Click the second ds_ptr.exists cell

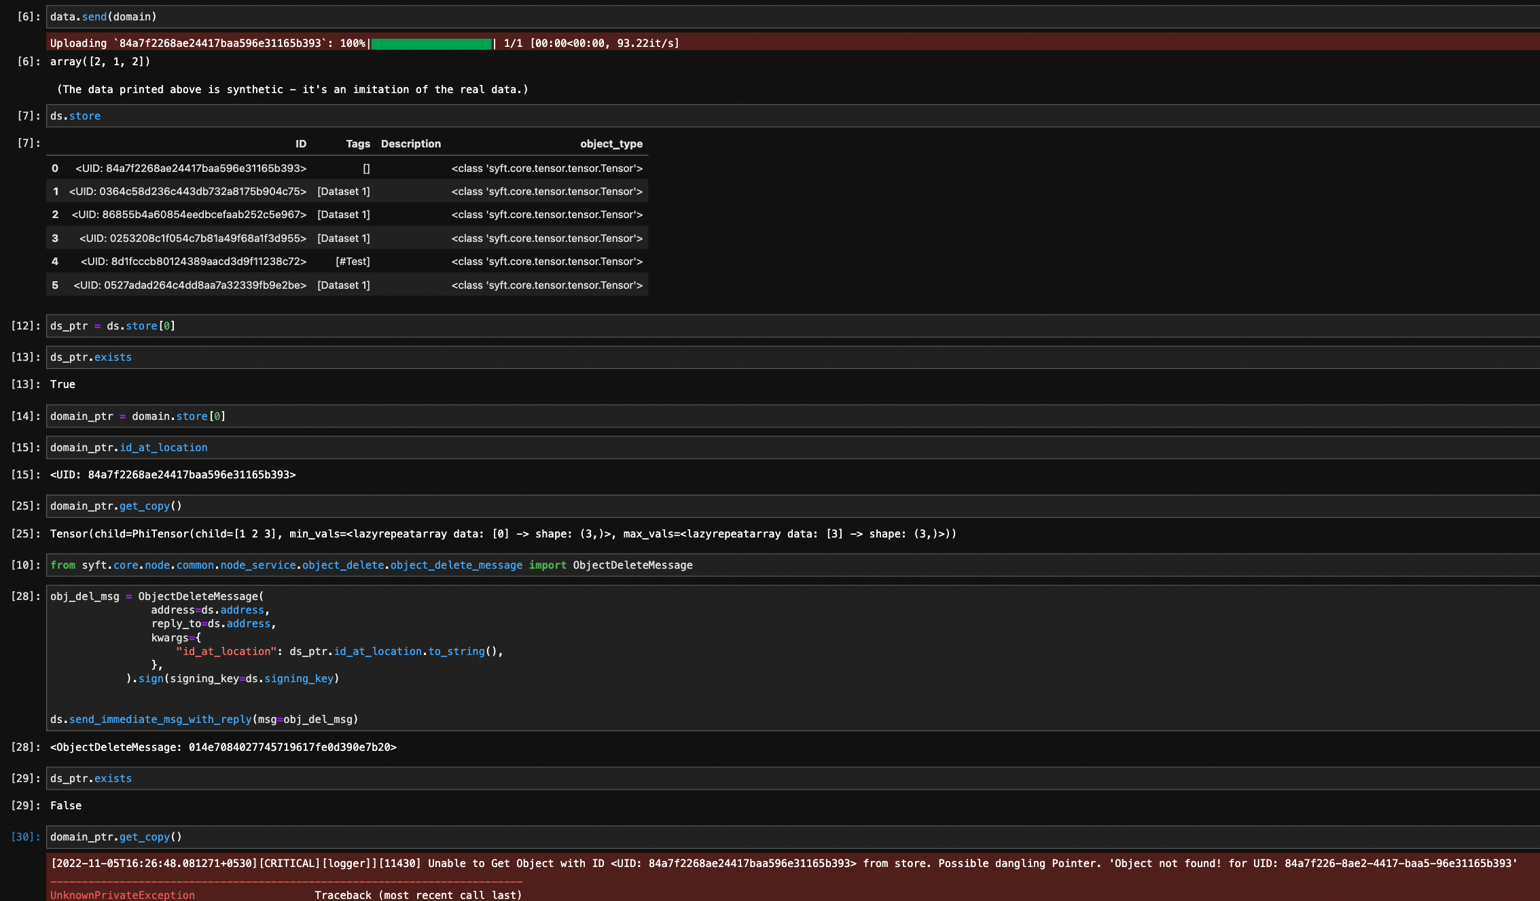[90, 778]
